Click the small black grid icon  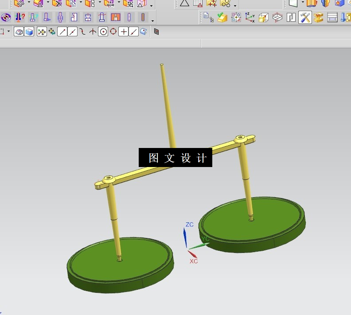pos(156,32)
